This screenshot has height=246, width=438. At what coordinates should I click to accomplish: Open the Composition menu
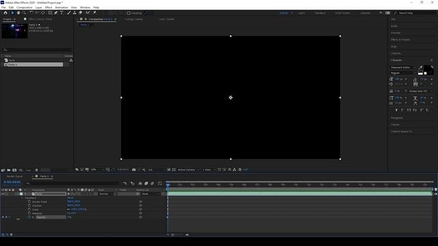click(25, 8)
